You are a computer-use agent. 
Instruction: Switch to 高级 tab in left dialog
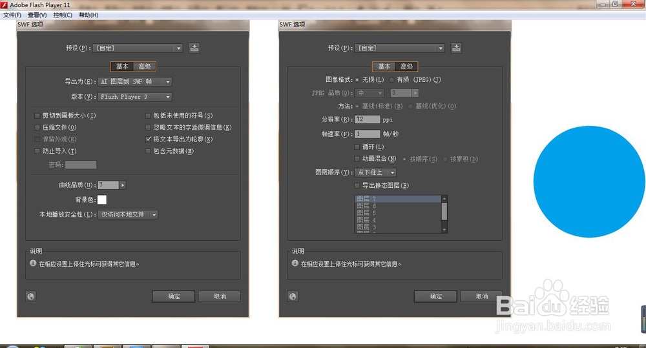coord(145,67)
